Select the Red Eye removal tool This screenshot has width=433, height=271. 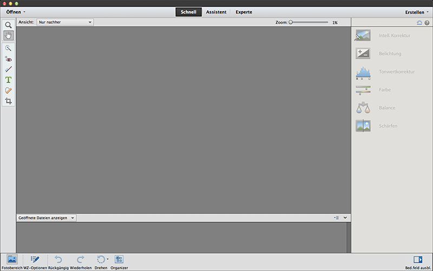pyautogui.click(x=8, y=59)
